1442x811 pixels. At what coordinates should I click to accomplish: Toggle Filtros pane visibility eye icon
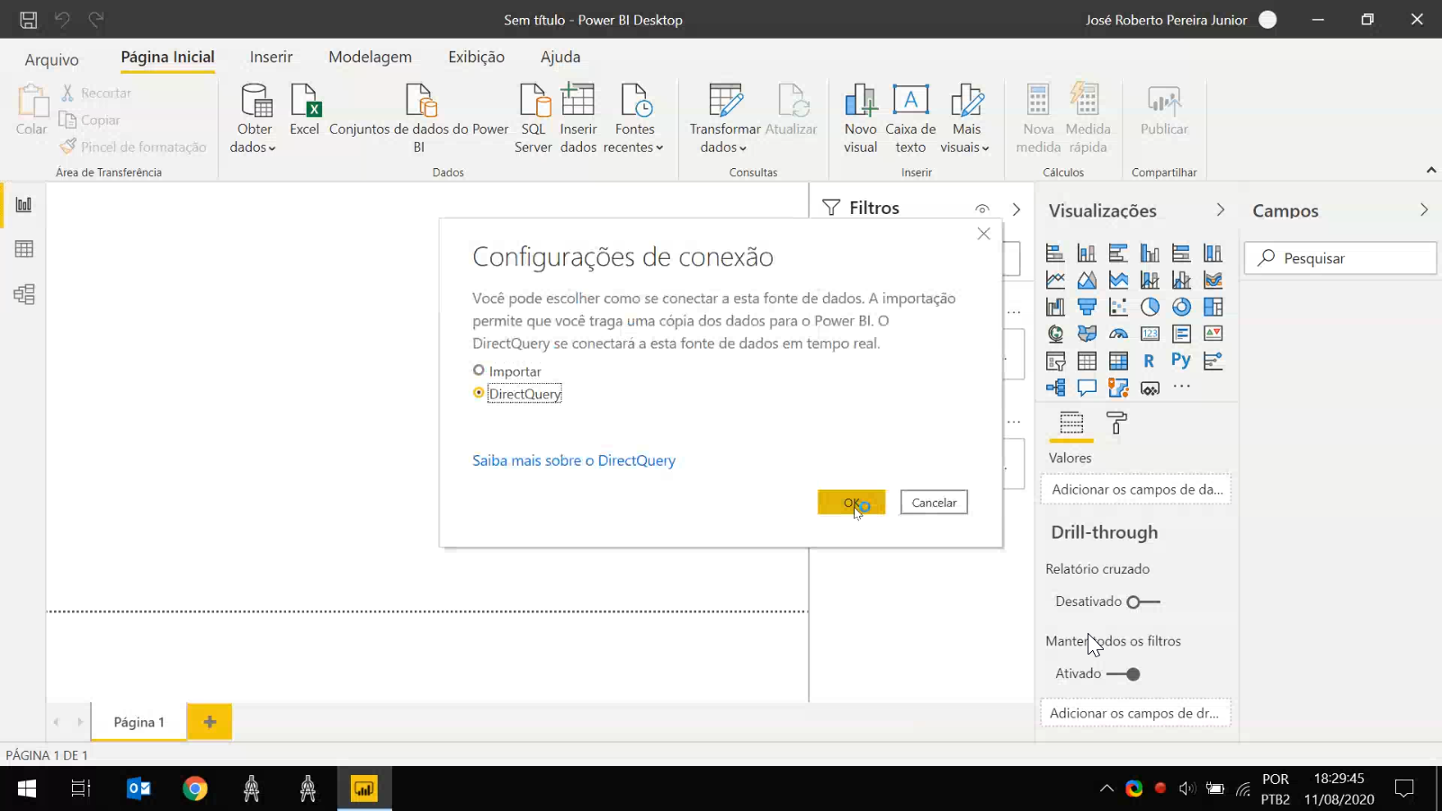tap(981, 209)
